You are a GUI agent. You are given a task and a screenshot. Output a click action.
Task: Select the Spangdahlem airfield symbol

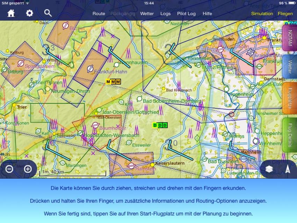pos(21,63)
